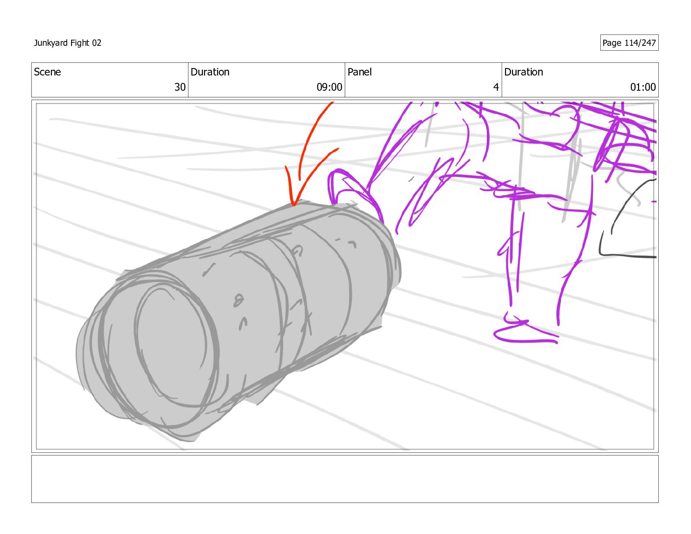This screenshot has width=691, height=534.
Task: Click the panel number value '4'
Action: click(496, 87)
